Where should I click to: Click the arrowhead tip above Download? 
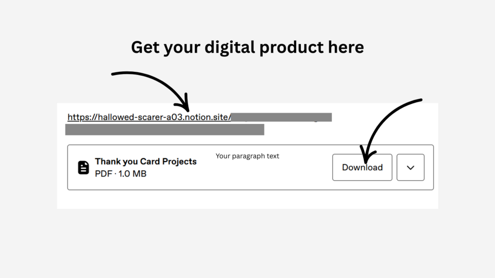click(365, 161)
